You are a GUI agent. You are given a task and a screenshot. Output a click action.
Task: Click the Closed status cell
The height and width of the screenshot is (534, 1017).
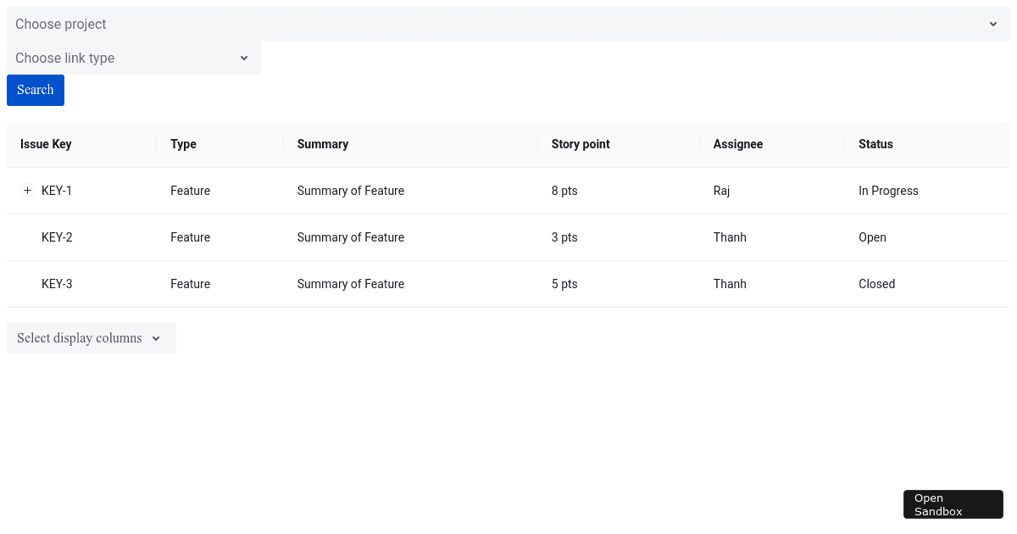coord(876,284)
